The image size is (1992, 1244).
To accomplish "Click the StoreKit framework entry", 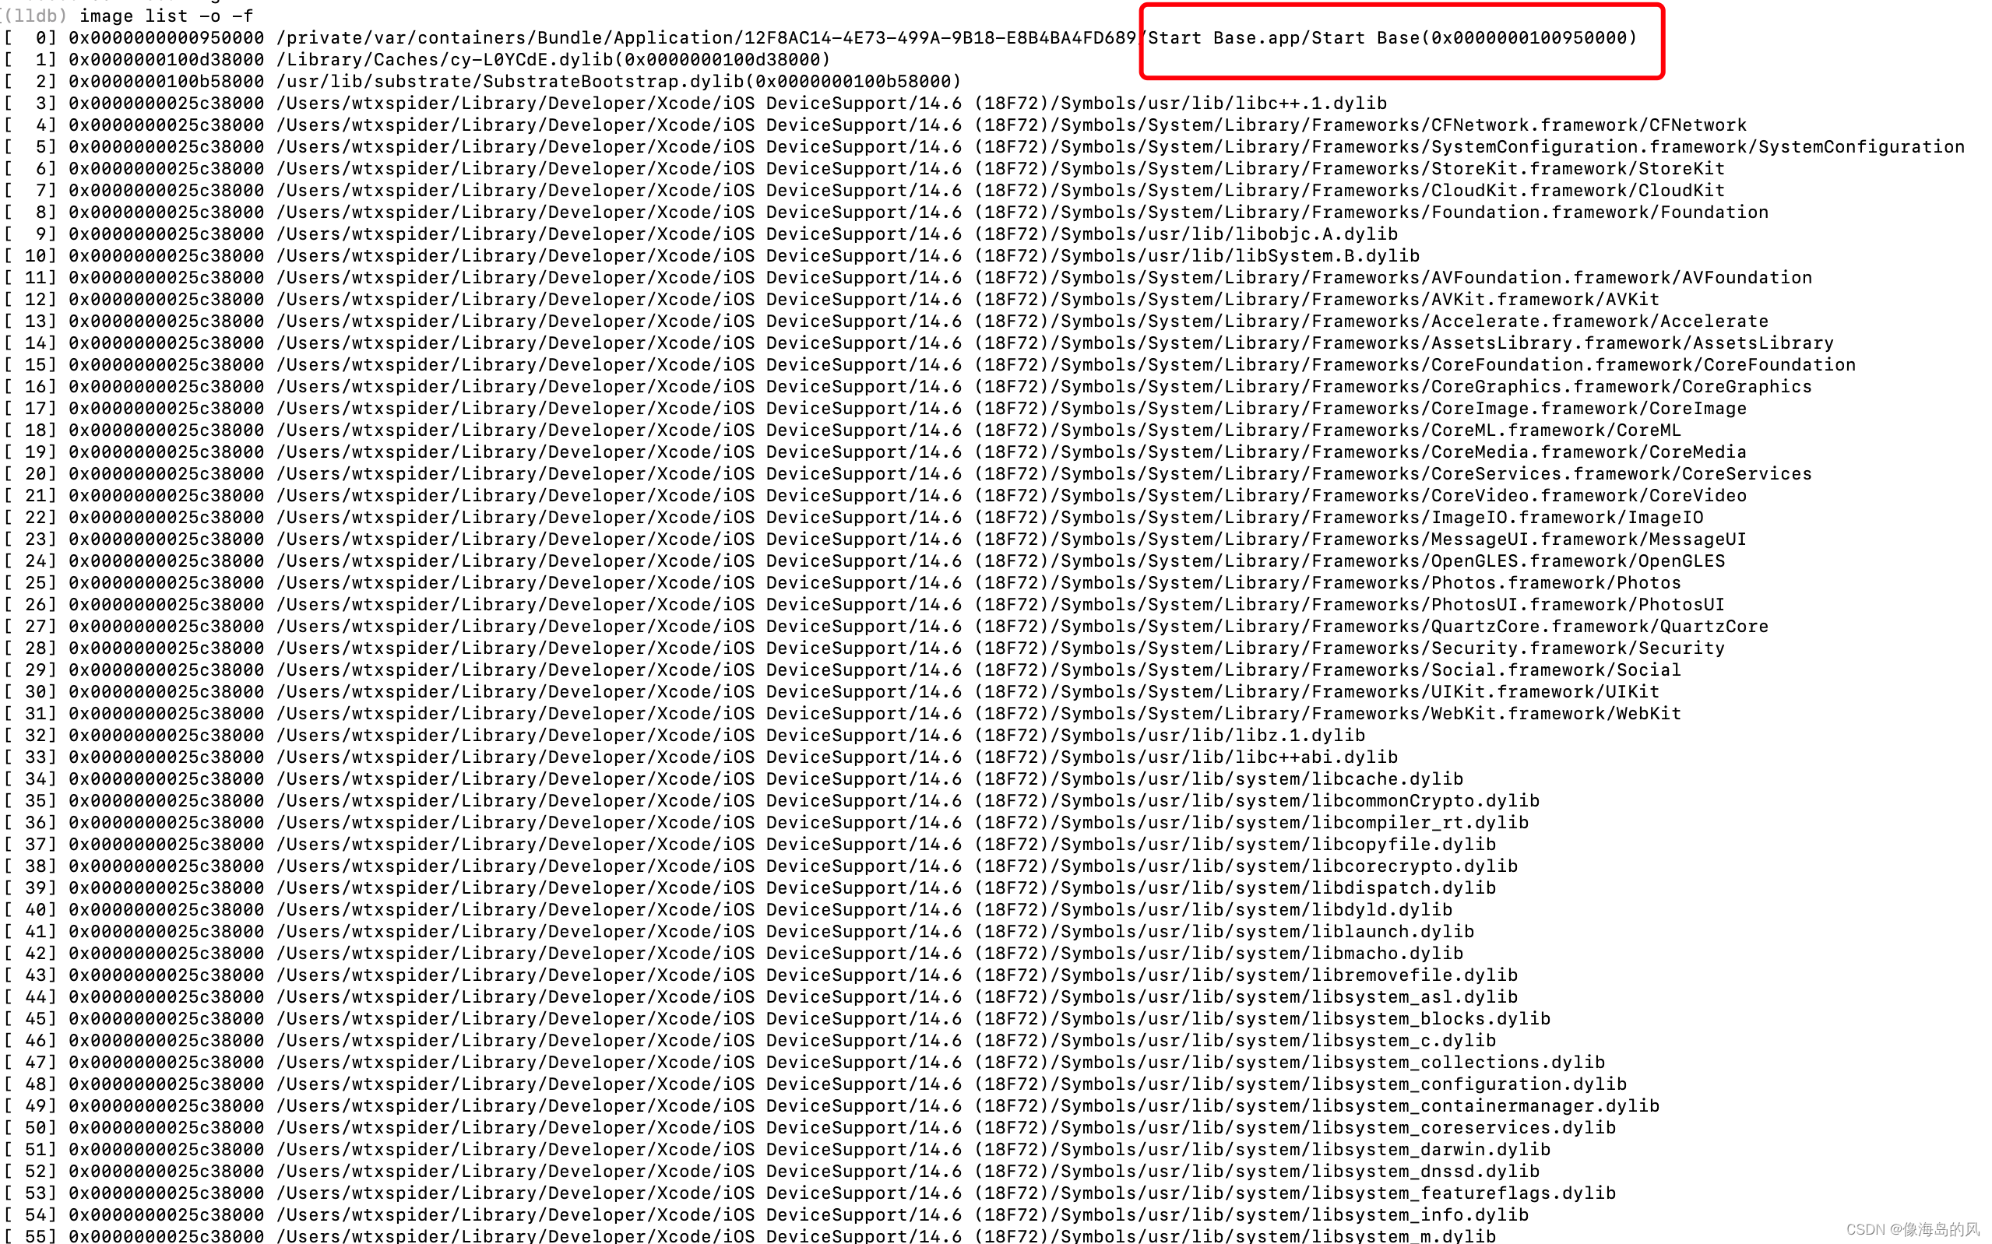I will [x=1577, y=169].
